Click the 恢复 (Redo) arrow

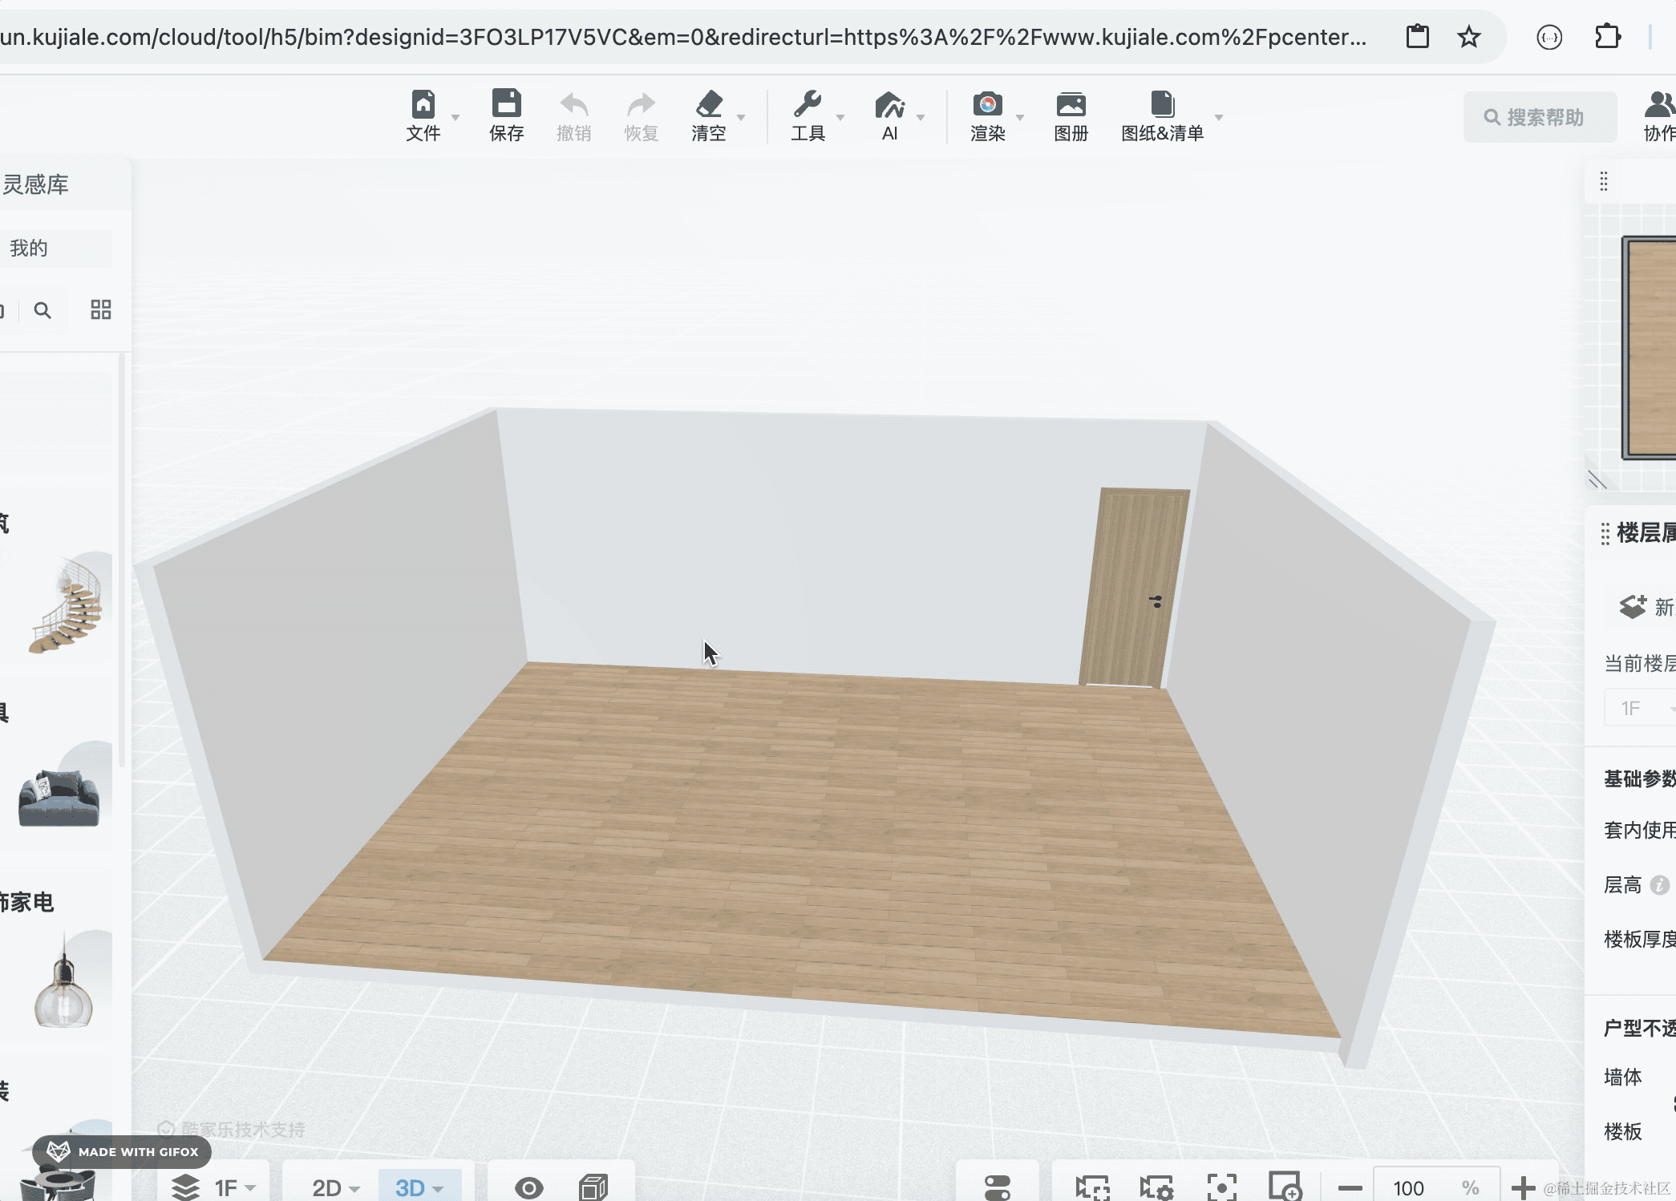pyautogui.click(x=641, y=104)
